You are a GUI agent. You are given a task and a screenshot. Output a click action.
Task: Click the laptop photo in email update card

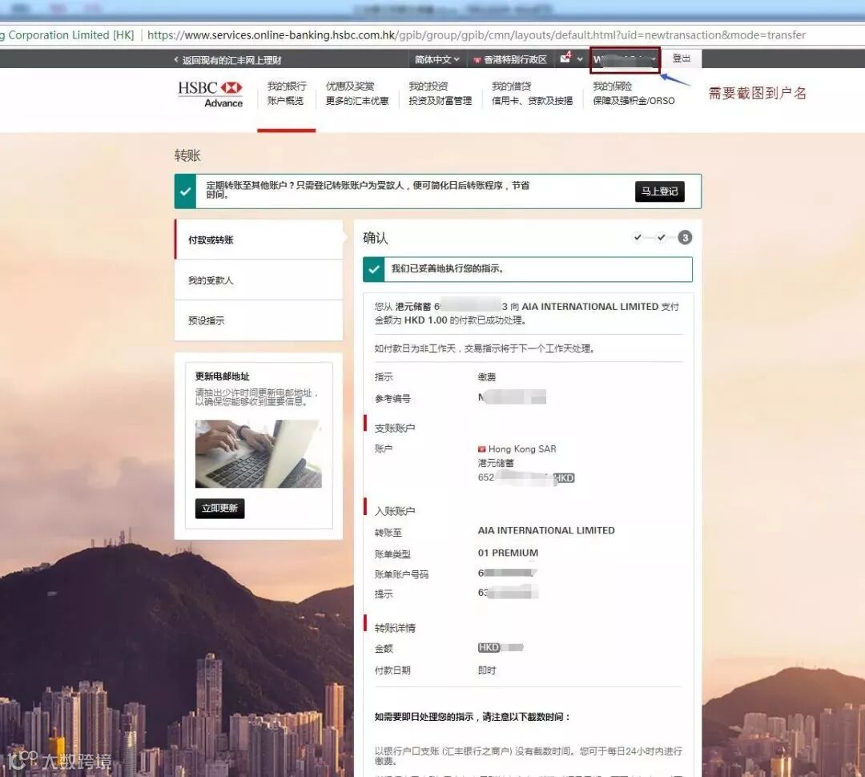[x=258, y=453]
